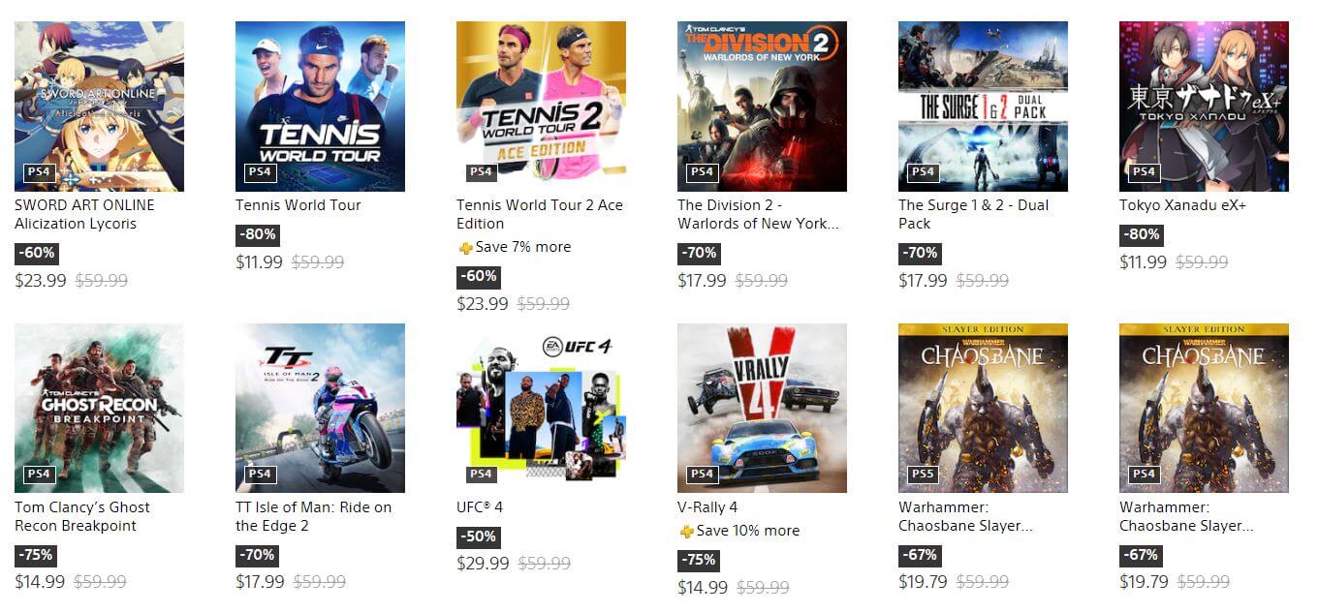Viewport: 1319px width, 613px height.
Task: Click the PS4 badge on Tokyo Xanadu cover
Action: click(1144, 172)
